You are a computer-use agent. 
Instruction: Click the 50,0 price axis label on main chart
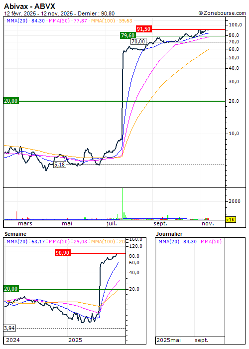click(x=234, y=58)
